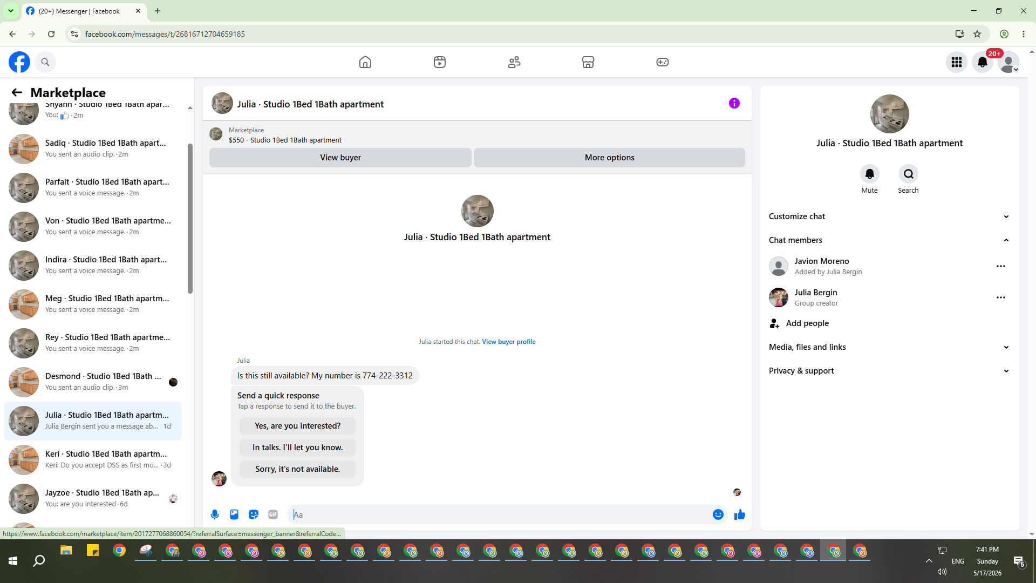1036x583 pixels.
Task: Expand Privacy & support section
Action: pyautogui.click(x=889, y=371)
